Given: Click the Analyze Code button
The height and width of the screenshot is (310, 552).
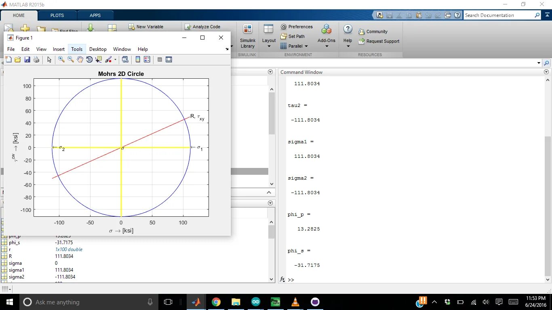Looking at the screenshot, I should coord(202,27).
